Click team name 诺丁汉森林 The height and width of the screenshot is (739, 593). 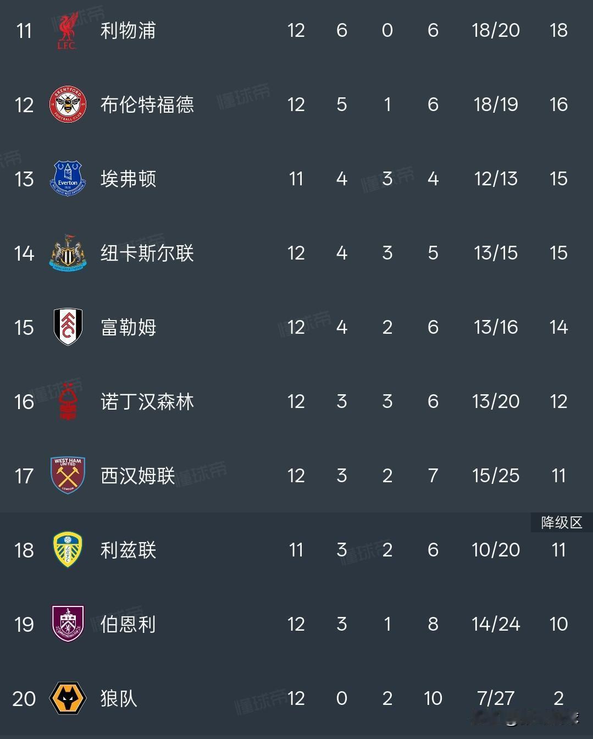click(147, 401)
